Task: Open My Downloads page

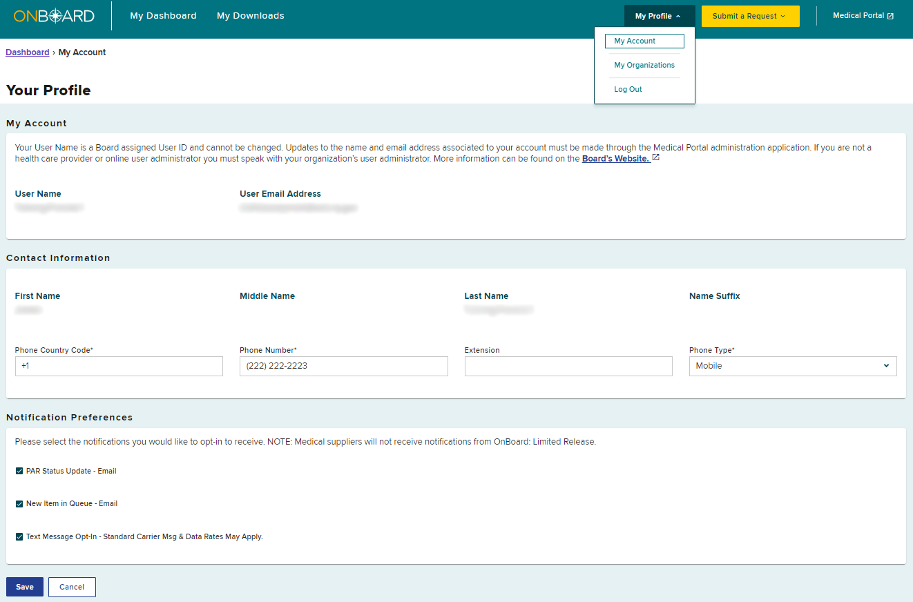Action: point(250,16)
